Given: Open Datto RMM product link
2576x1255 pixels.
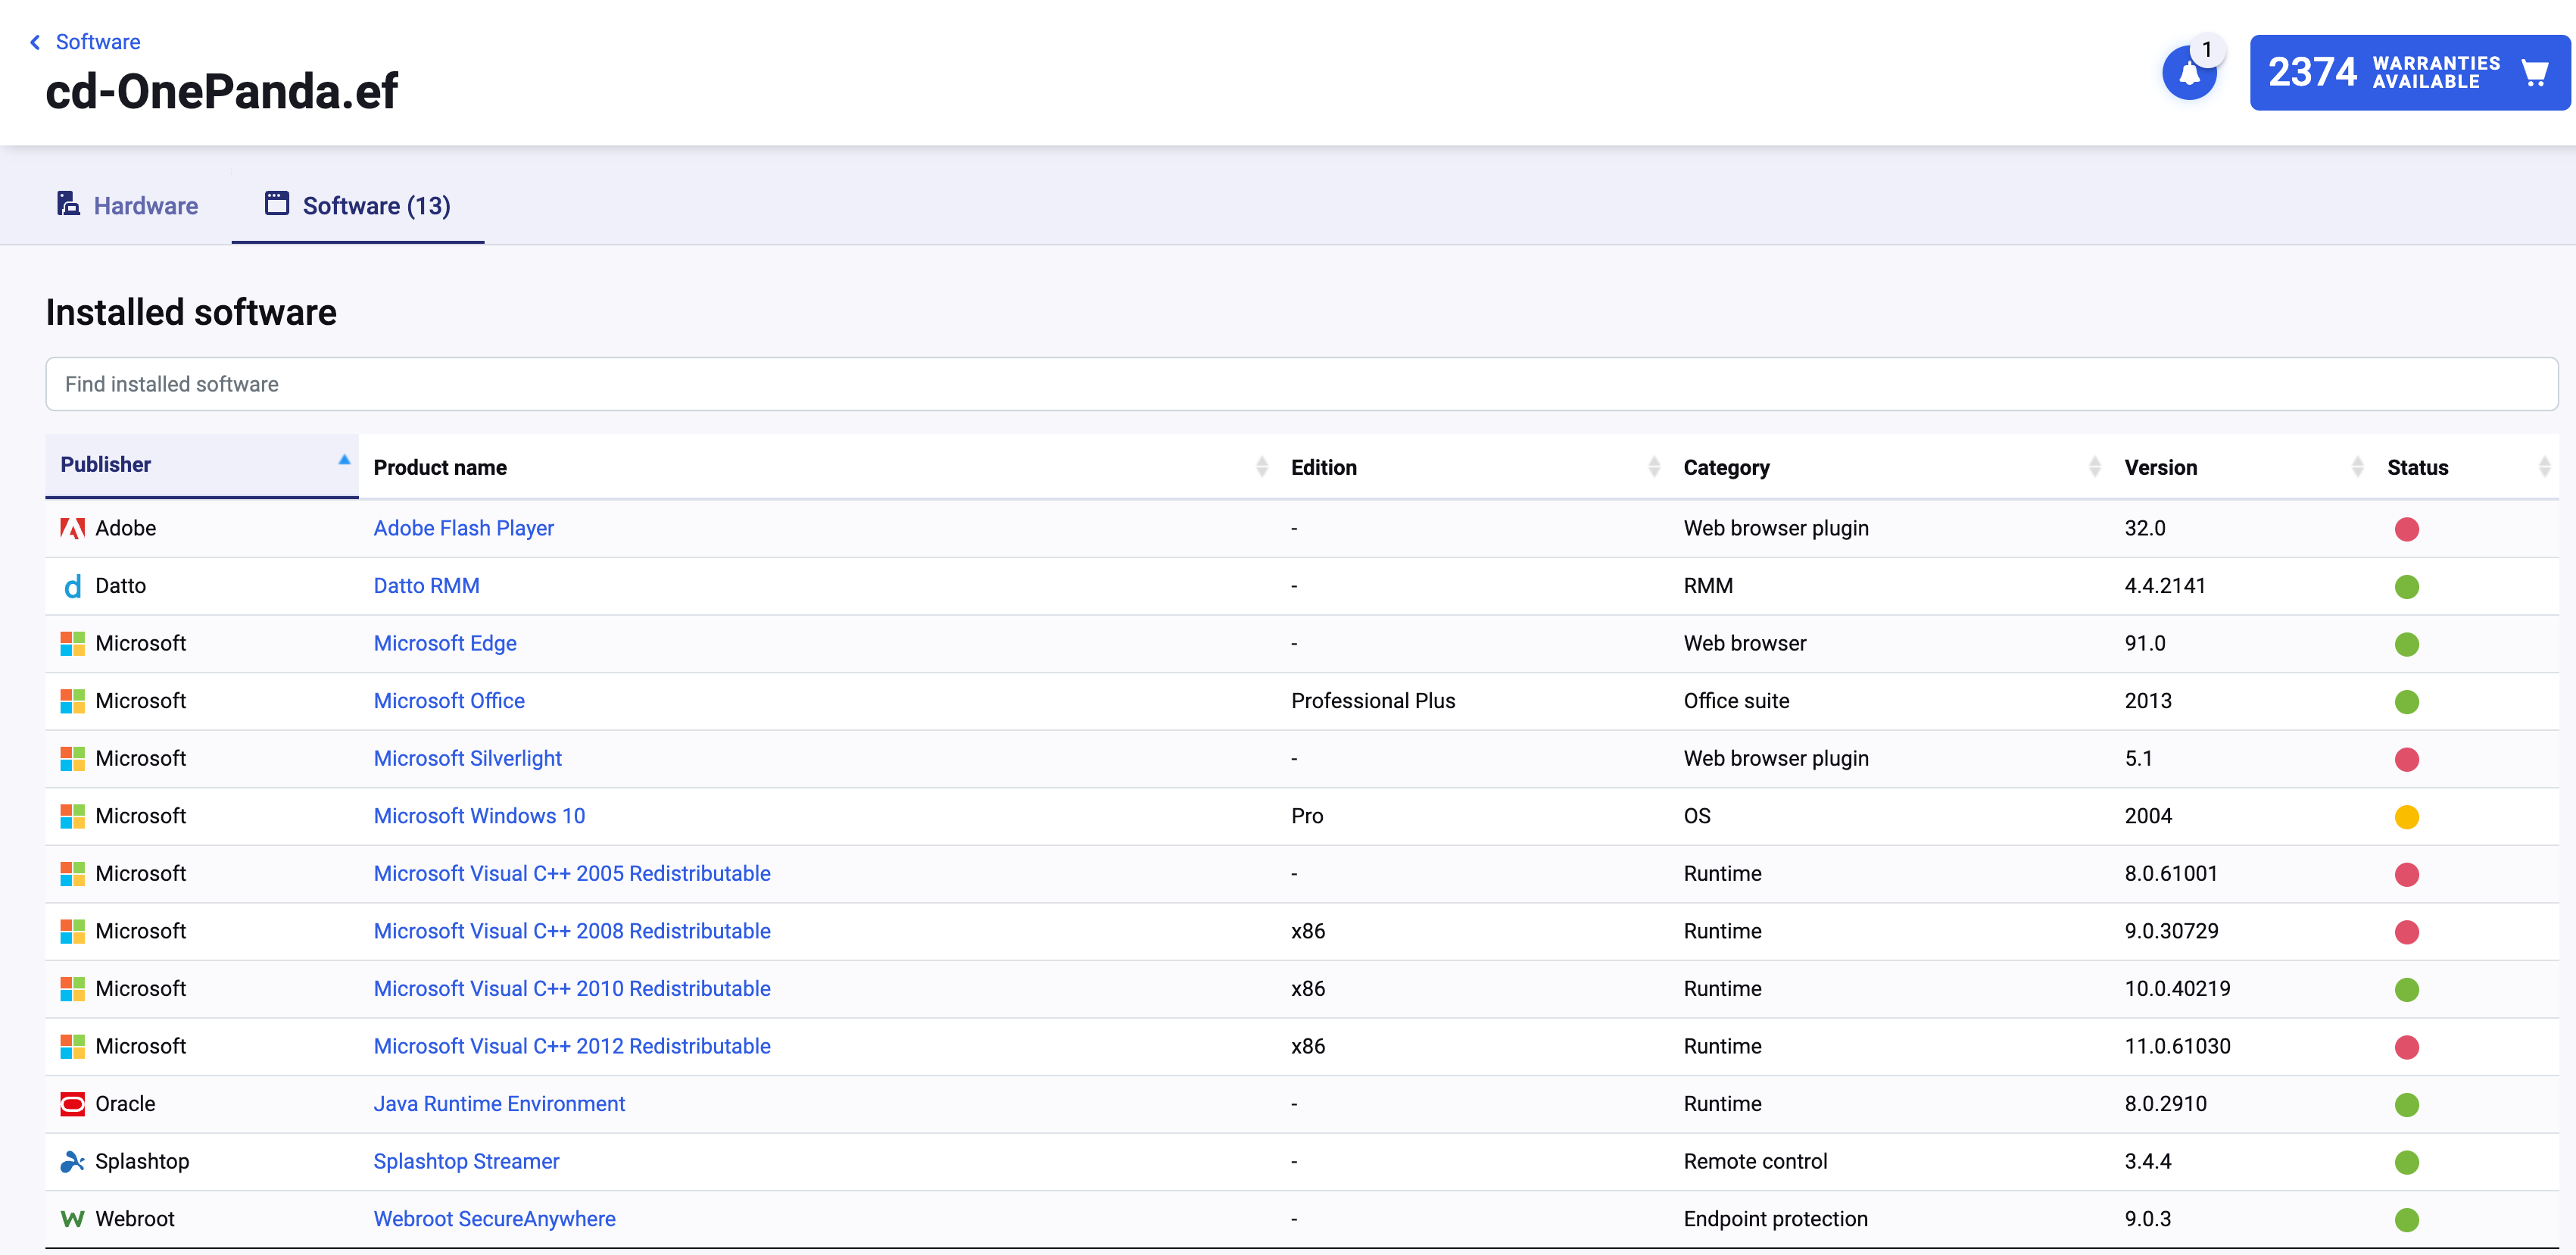Looking at the screenshot, I should (x=426, y=586).
